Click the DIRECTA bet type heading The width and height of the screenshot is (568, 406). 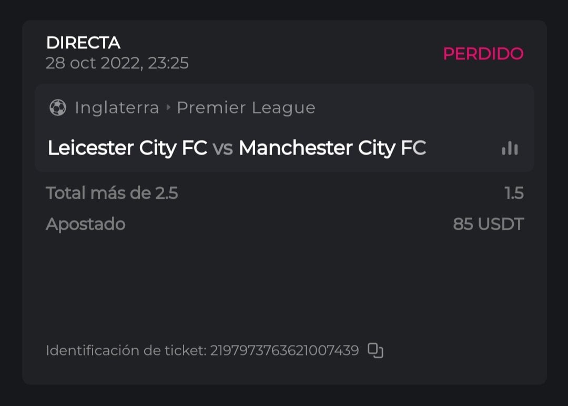point(83,43)
